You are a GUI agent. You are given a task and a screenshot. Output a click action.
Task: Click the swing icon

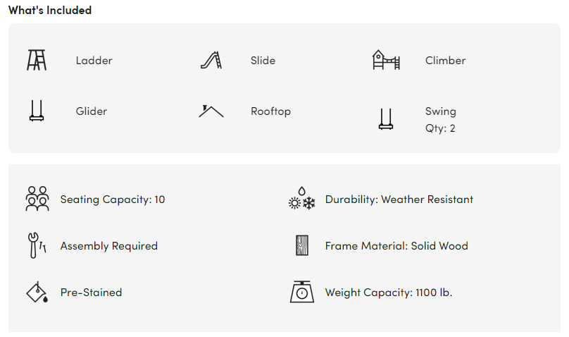(x=386, y=119)
